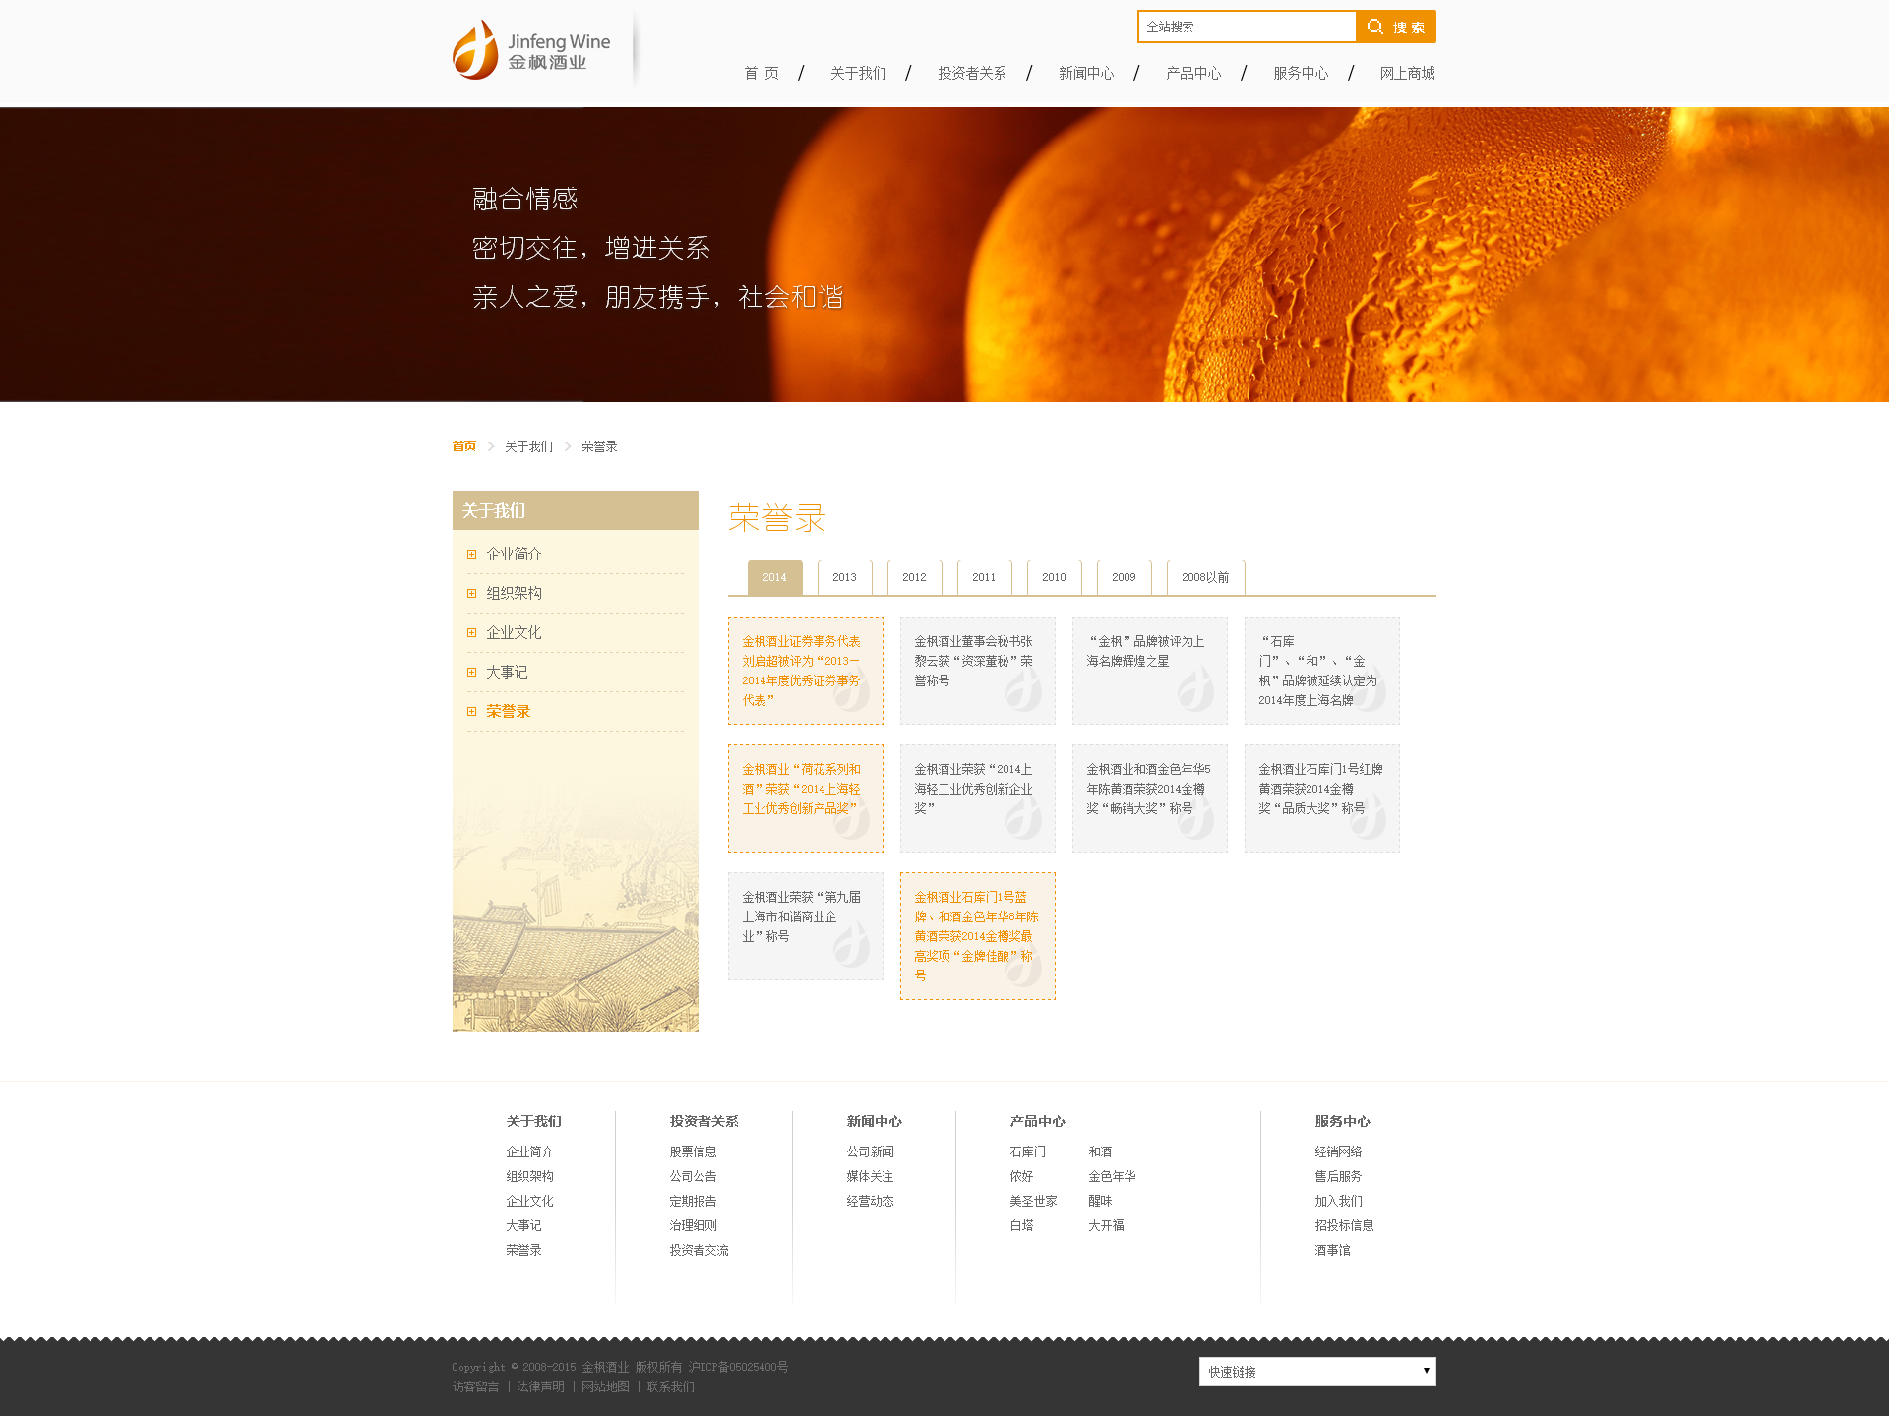Viewport: 1889px width, 1416px height.
Task: Open the 快速链接 dropdown
Action: pos(1316,1371)
